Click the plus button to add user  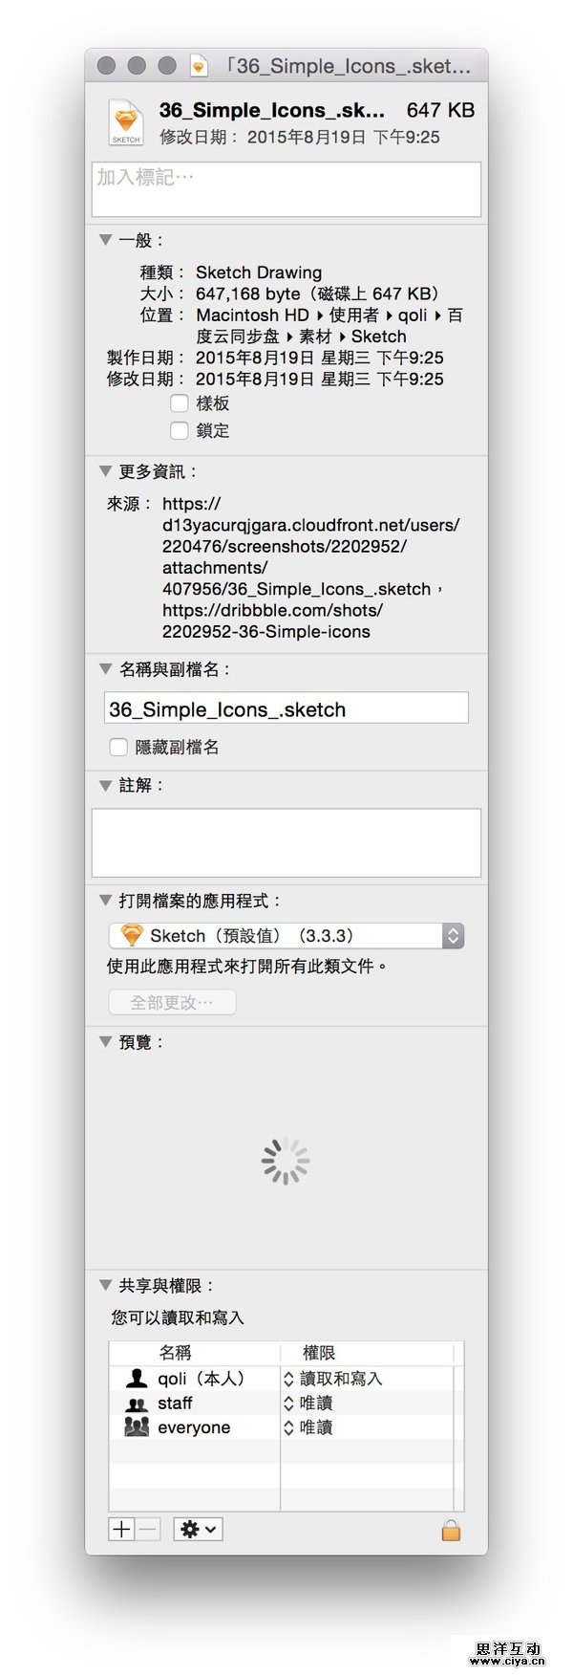(x=121, y=1530)
